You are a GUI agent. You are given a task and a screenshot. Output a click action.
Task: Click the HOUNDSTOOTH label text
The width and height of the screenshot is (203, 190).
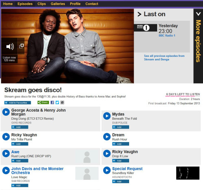pyautogui.click(x=122, y=177)
